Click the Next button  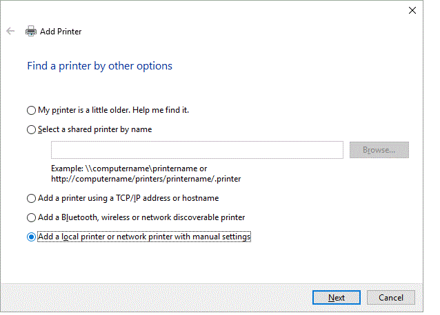point(337,298)
